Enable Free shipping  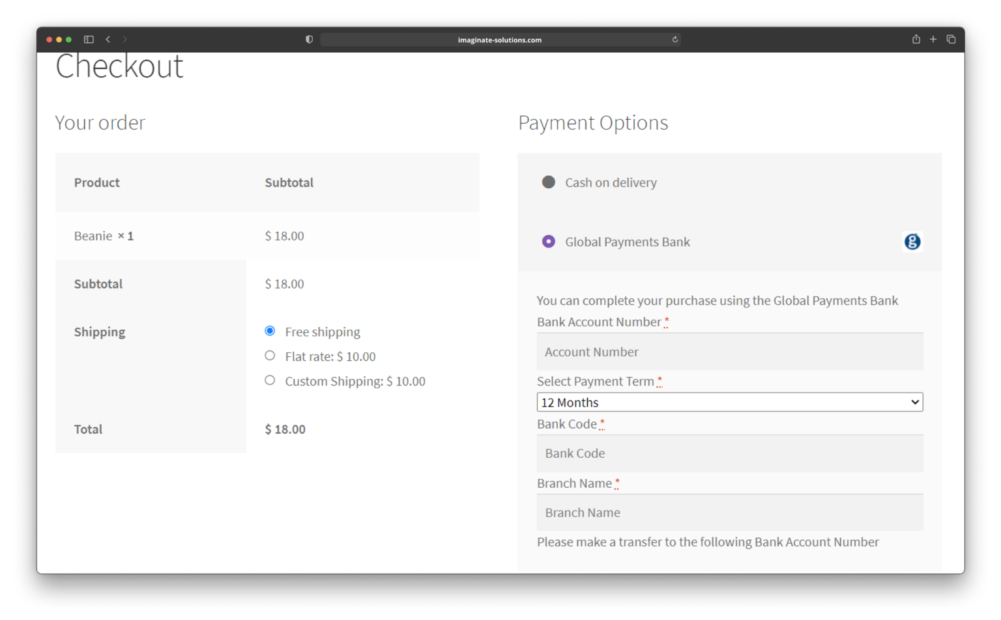point(270,331)
